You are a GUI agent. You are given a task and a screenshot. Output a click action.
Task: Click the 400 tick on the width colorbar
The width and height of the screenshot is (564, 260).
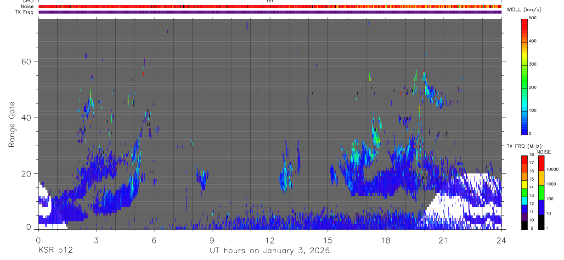click(533, 41)
